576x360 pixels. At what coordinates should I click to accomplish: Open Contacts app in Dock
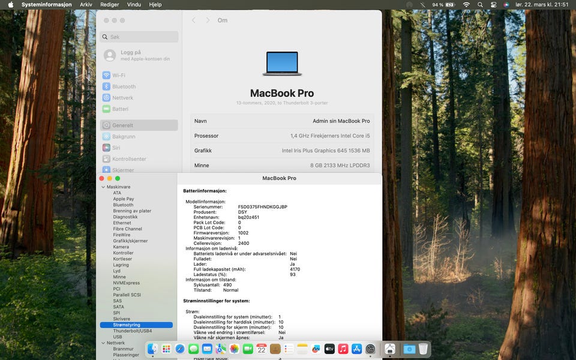coord(275,349)
